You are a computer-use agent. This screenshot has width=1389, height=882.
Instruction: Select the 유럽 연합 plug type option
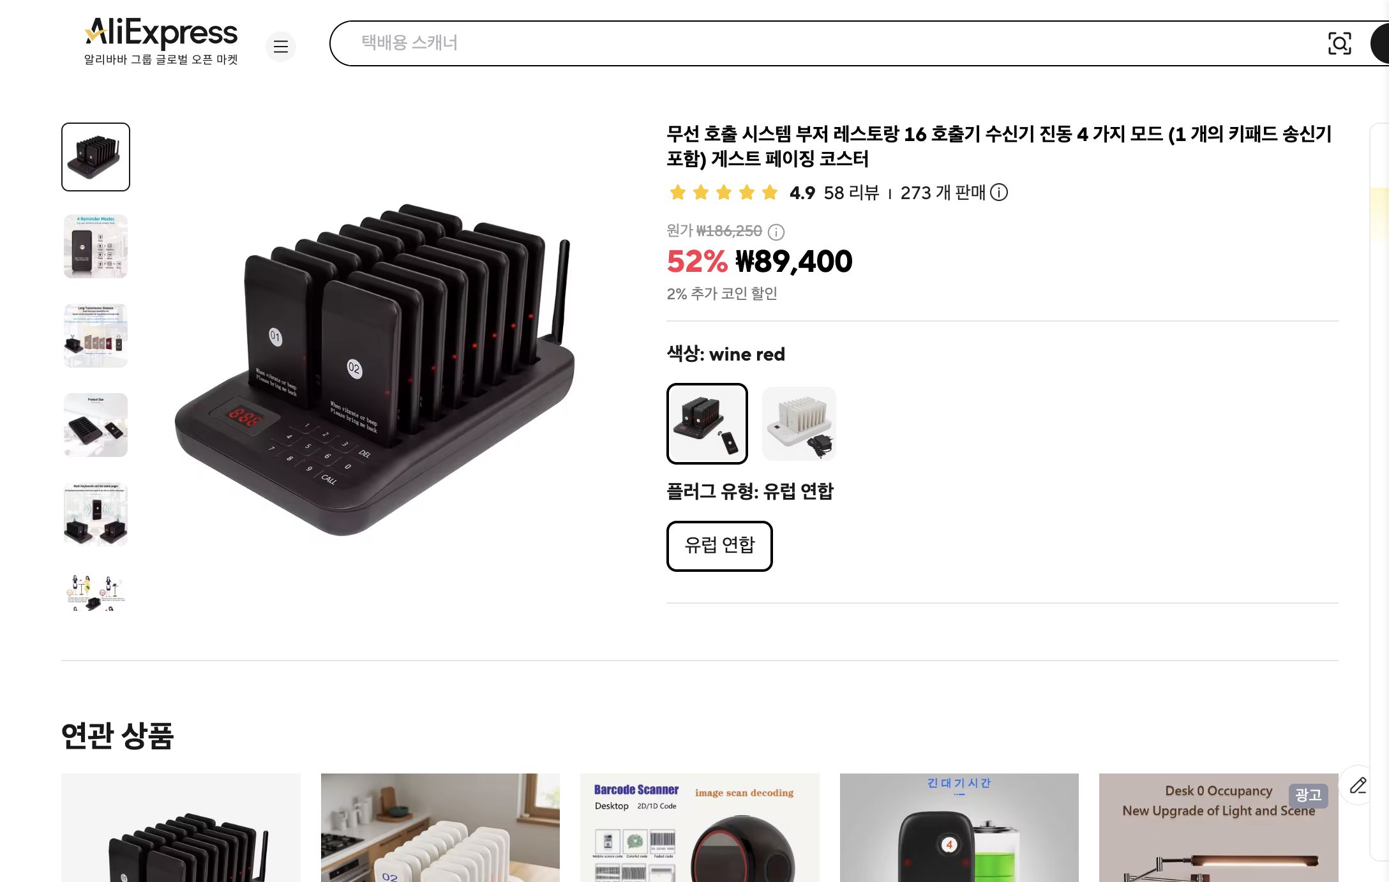(x=719, y=546)
